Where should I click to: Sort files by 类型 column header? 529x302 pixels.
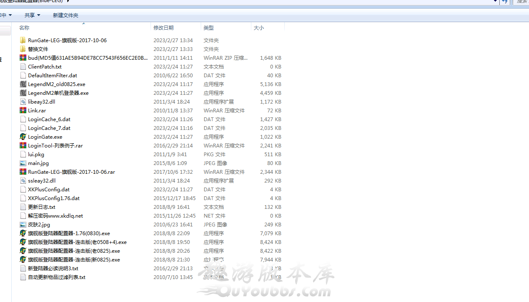209,28
